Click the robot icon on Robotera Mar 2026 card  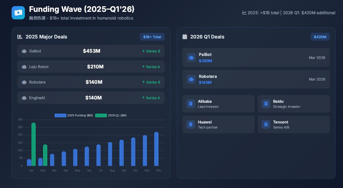191,79
